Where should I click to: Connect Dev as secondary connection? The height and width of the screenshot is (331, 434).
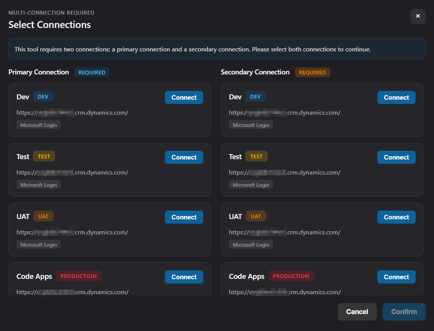click(396, 97)
